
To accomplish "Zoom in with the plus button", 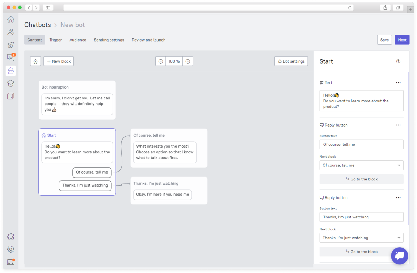I will click(x=188, y=61).
